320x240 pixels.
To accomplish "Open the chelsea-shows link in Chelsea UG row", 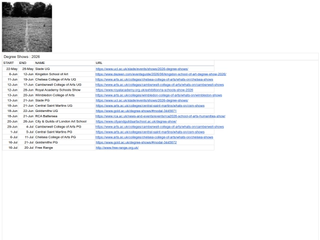I will point(154,79).
